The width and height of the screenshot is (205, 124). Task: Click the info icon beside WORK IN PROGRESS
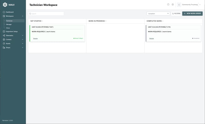pyautogui.click(x=106, y=21)
